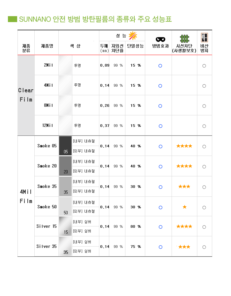Click the Silver 15 gradient swatch
The image size is (231, 296).
pyautogui.click(x=65, y=226)
